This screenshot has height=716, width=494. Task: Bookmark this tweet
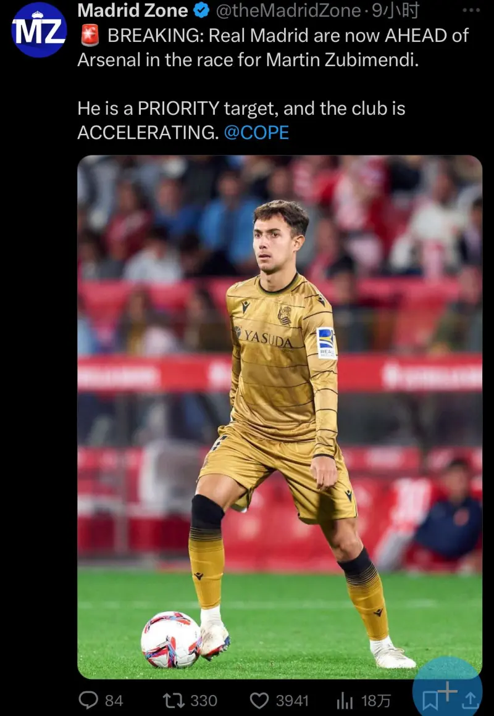click(x=430, y=700)
